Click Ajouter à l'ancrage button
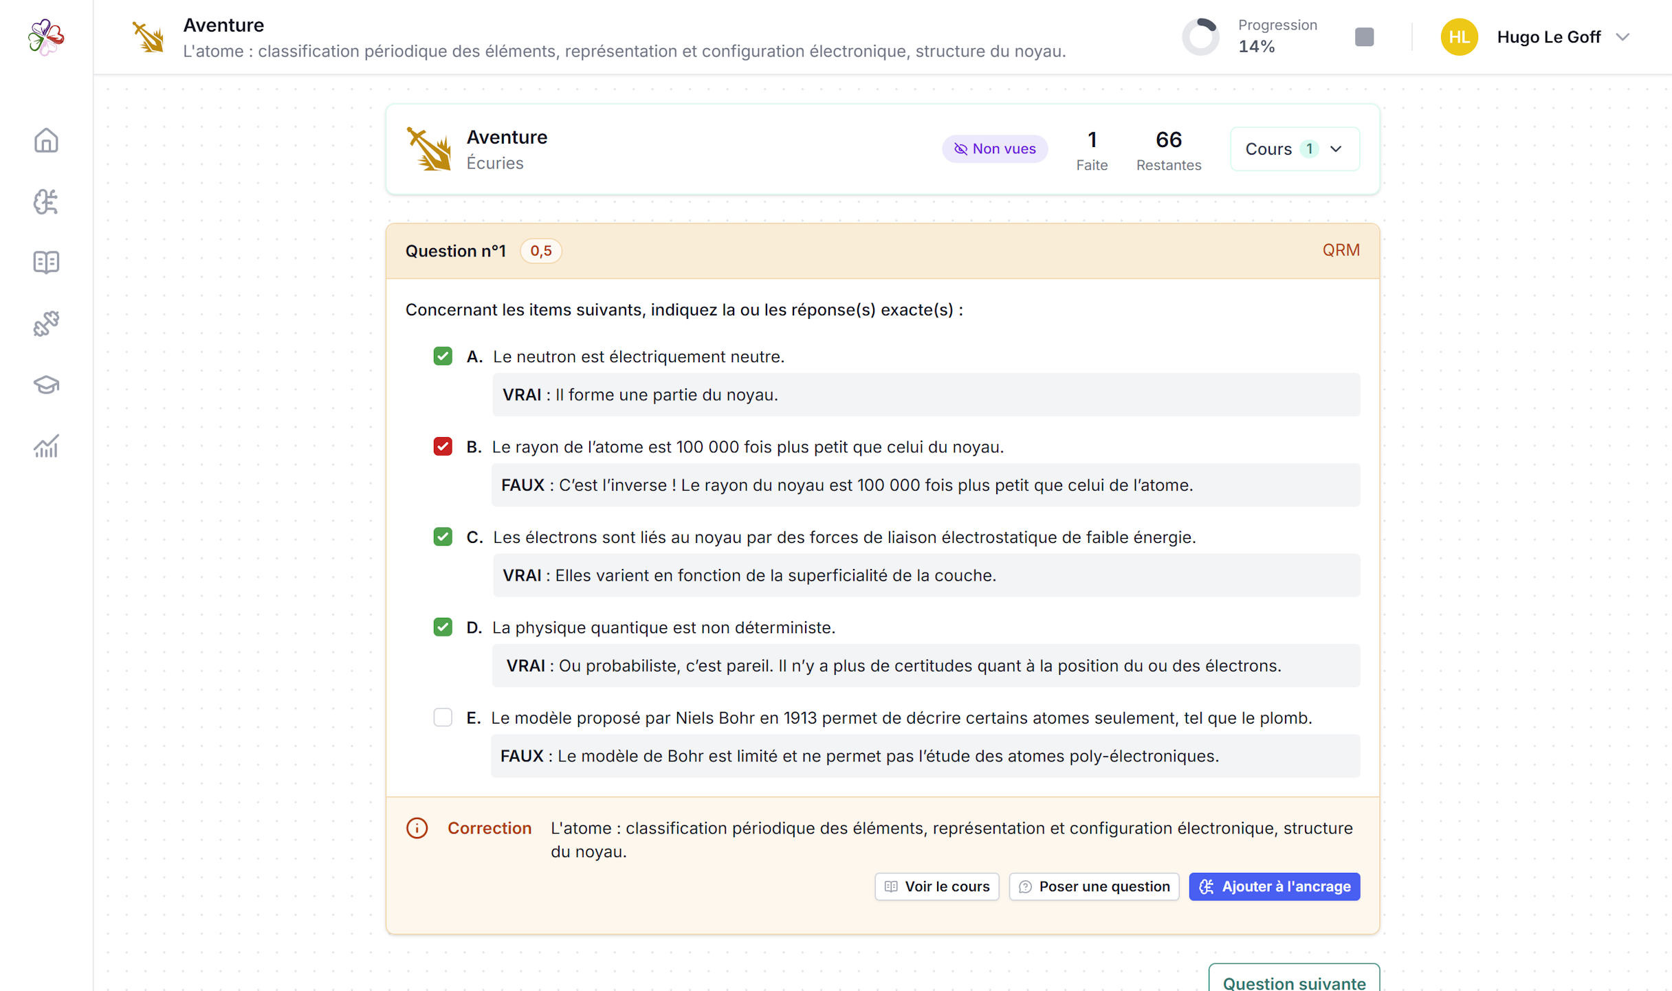This screenshot has height=991, width=1672. 1275,887
